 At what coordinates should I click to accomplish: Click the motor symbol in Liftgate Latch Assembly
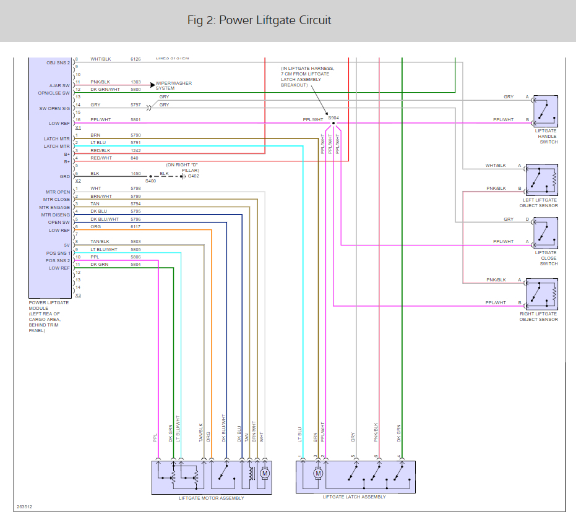pyautogui.click(x=318, y=474)
